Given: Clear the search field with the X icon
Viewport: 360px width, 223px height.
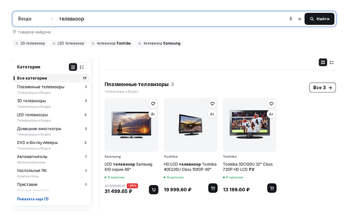Looking at the screenshot, I should [x=299, y=19].
